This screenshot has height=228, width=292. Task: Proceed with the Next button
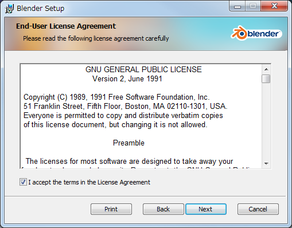[x=206, y=209]
